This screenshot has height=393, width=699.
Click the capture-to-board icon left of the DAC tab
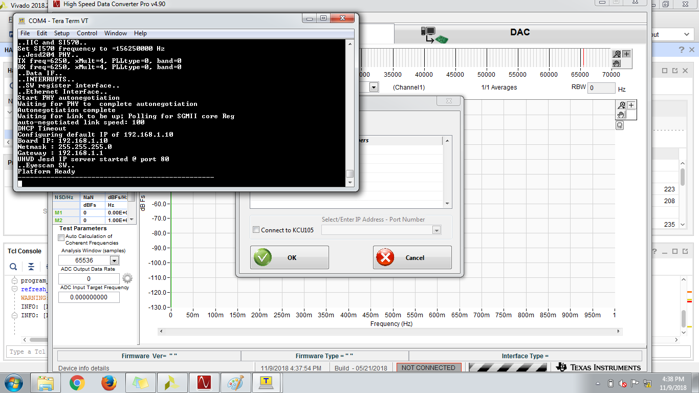point(434,35)
